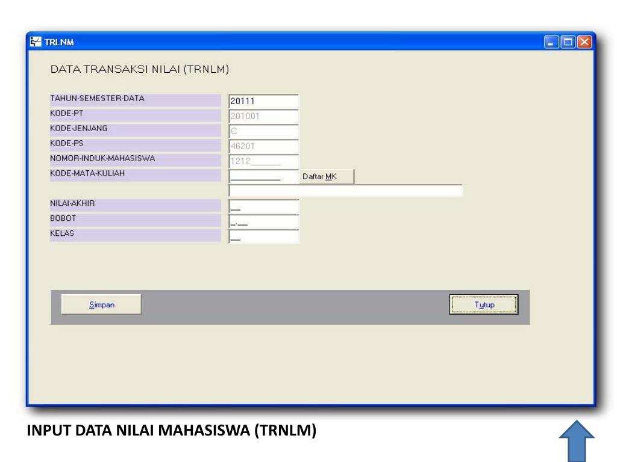617x462 pixels.
Task: Click the INPUT DATA NILAI MAHASISWA caption
Action: pos(172,430)
